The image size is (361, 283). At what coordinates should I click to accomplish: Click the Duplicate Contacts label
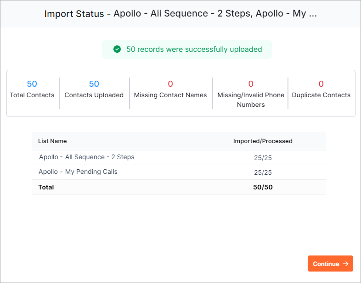[x=321, y=95]
